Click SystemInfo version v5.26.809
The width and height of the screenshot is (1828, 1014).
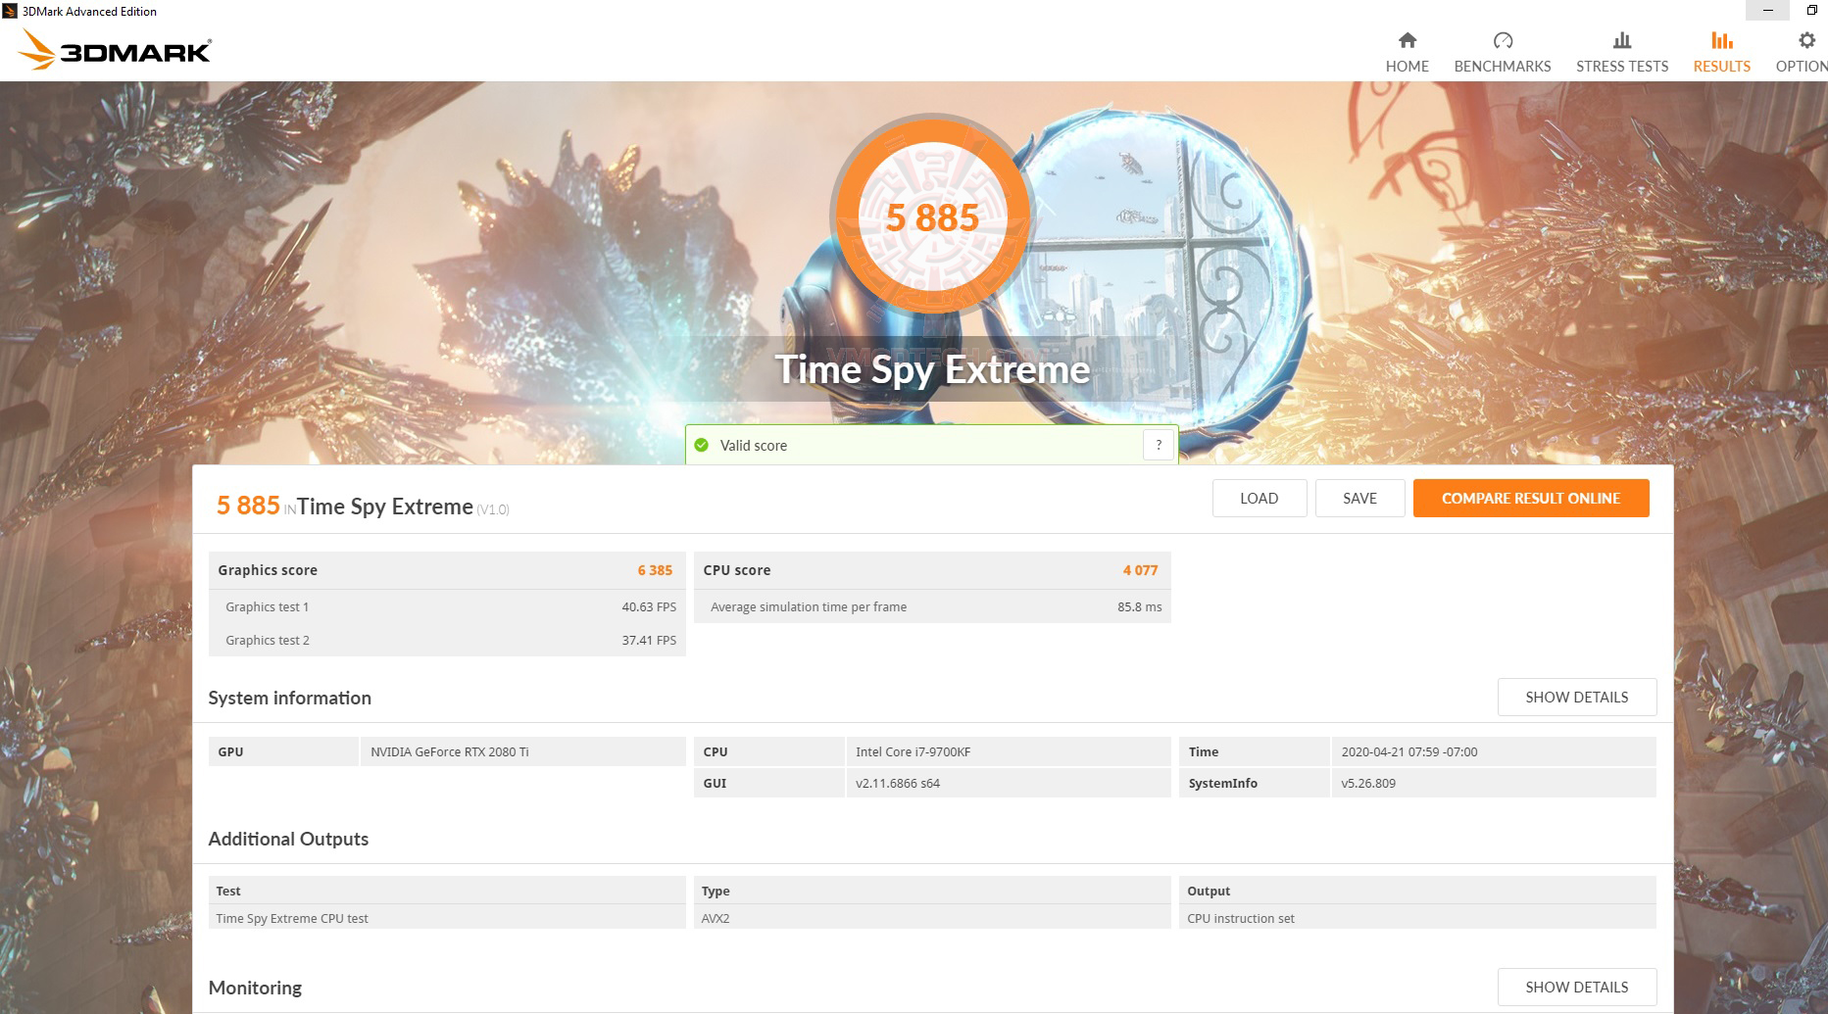coord(1368,784)
